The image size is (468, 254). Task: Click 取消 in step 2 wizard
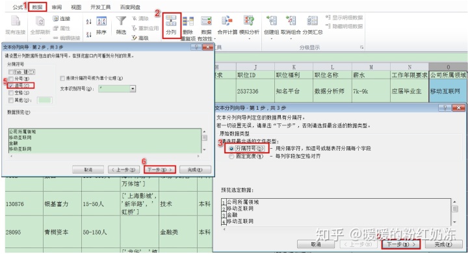[x=88, y=170]
